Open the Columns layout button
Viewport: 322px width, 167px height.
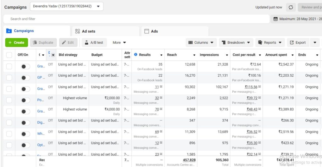pos(201,43)
